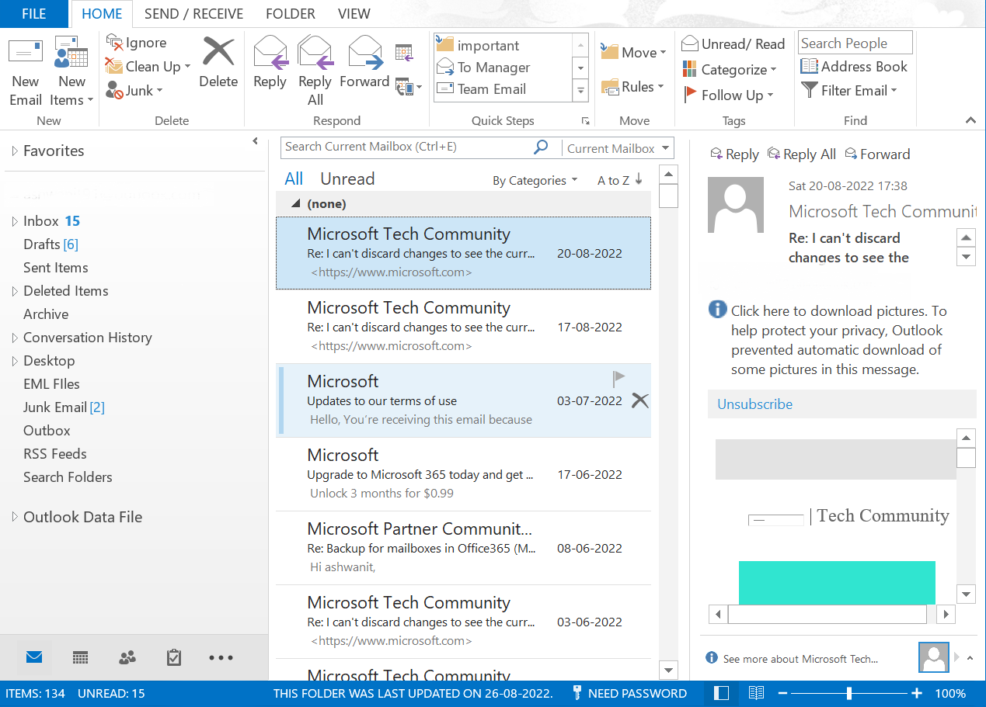Image resolution: width=986 pixels, height=707 pixels.
Task: Open more navigation options (three dots)
Action: [x=221, y=657]
